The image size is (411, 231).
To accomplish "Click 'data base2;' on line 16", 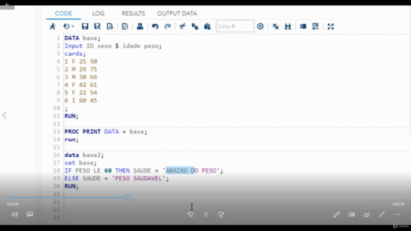I will 84,155.
